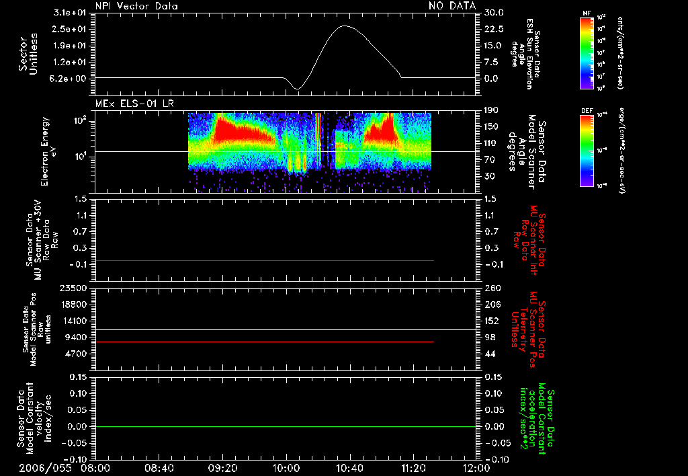Viewport: 688px width, 476px height.
Task: Click the first red high-flux region in the spectrogram
Action: [241, 131]
